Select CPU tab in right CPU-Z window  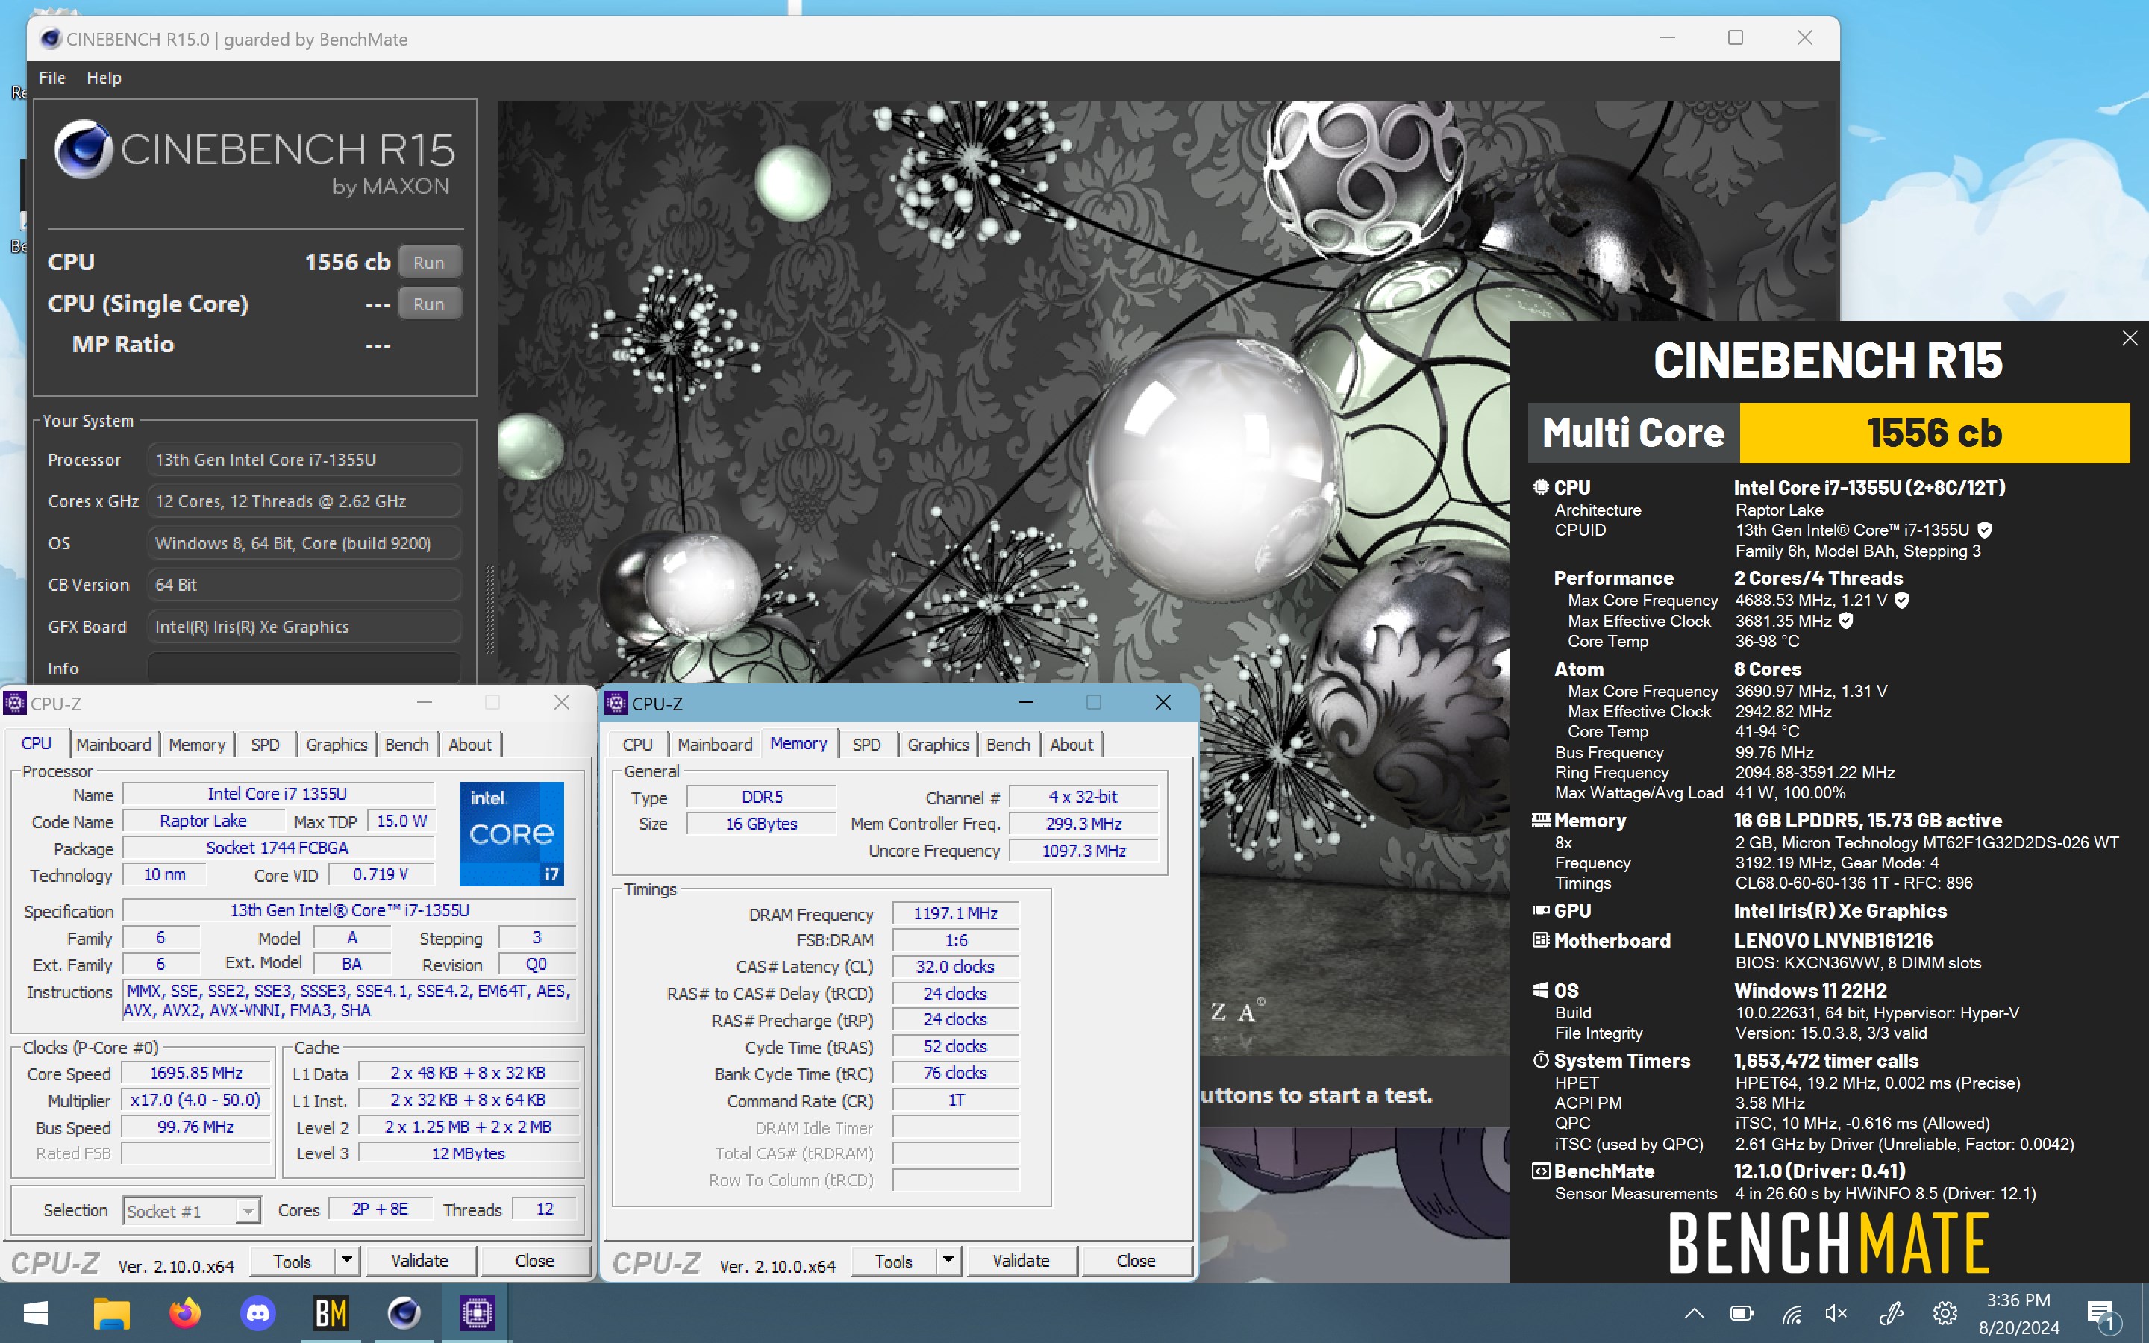click(x=637, y=745)
